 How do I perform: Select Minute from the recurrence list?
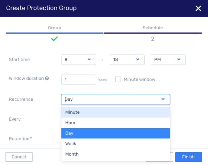(x=116, y=112)
